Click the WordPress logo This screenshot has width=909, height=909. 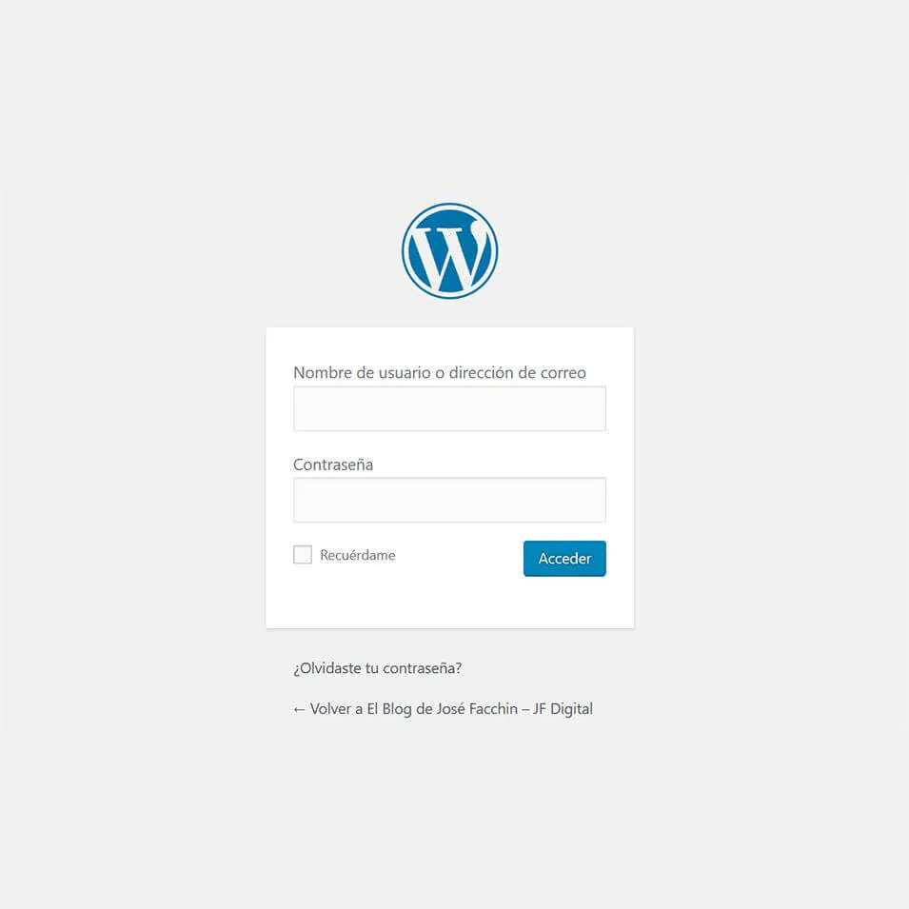449,250
